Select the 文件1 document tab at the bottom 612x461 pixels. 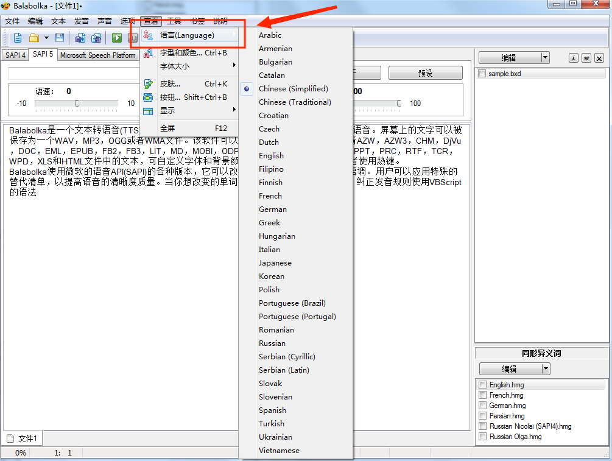click(x=23, y=438)
